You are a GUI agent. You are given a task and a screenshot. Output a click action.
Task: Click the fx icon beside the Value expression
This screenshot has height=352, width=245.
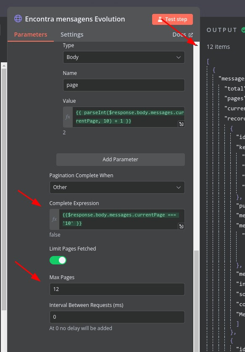click(68, 117)
